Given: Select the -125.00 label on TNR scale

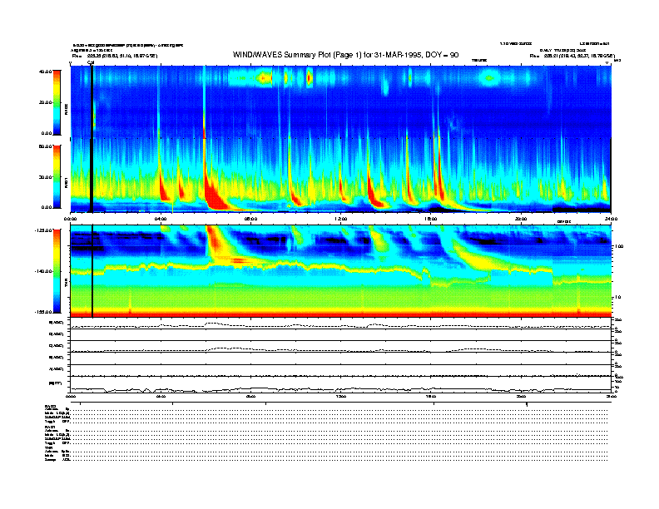Looking at the screenshot, I should point(44,230).
